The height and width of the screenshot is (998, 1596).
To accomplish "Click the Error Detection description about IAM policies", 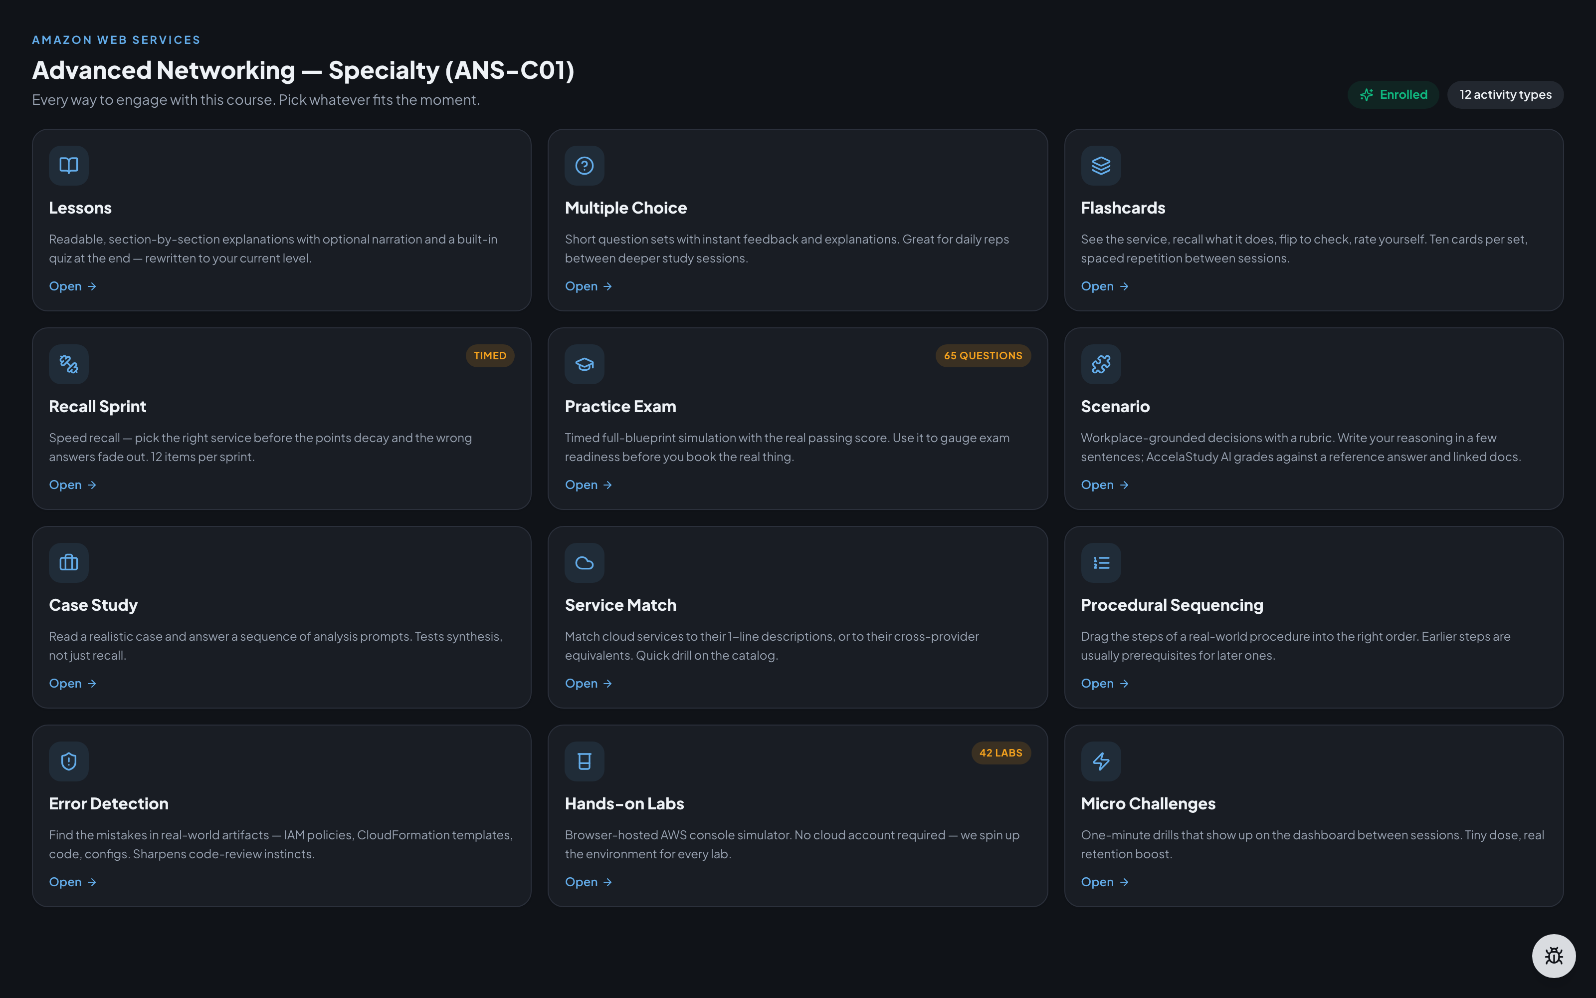I will [x=281, y=845].
